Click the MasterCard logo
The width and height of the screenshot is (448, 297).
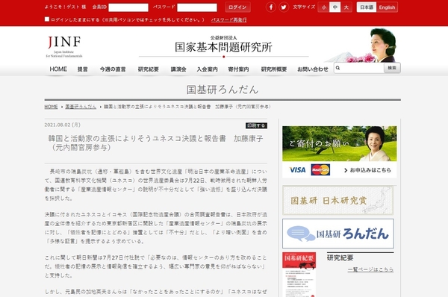tap(320, 169)
